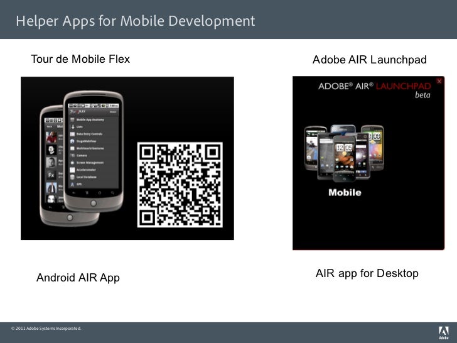Screen dimensions: 457x343
Task: Tap front phone's back navigation key
Action: pyautogui.click(x=73, y=193)
